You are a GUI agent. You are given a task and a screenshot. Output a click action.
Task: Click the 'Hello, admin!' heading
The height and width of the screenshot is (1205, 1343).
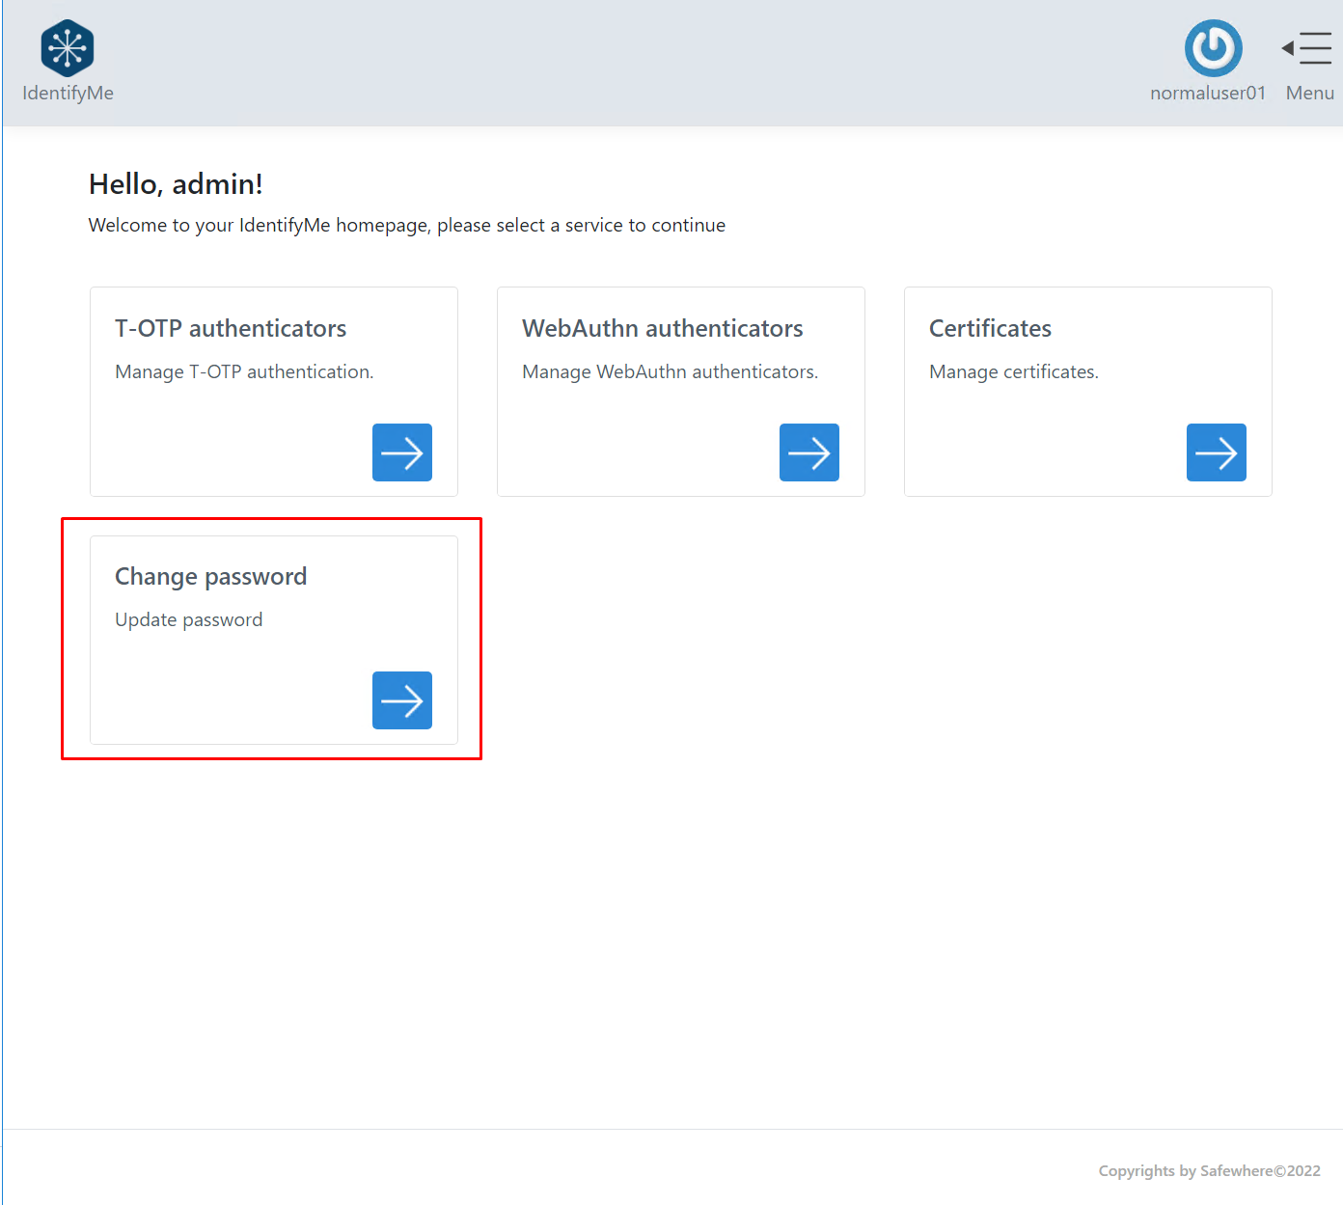(x=176, y=184)
